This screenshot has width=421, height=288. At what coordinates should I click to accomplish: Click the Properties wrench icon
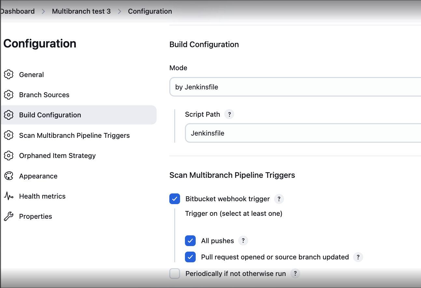click(x=8, y=216)
